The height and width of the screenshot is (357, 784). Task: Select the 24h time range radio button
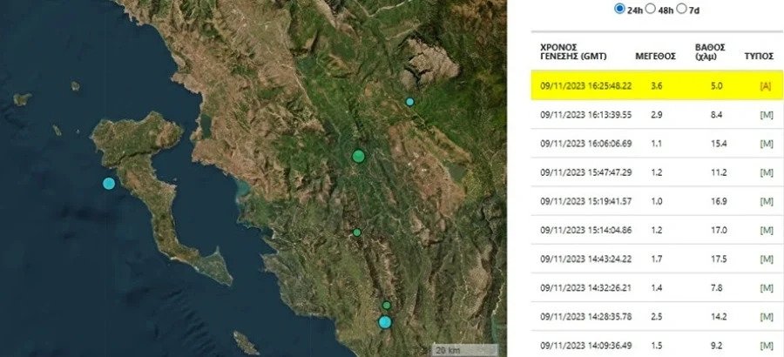point(620,9)
